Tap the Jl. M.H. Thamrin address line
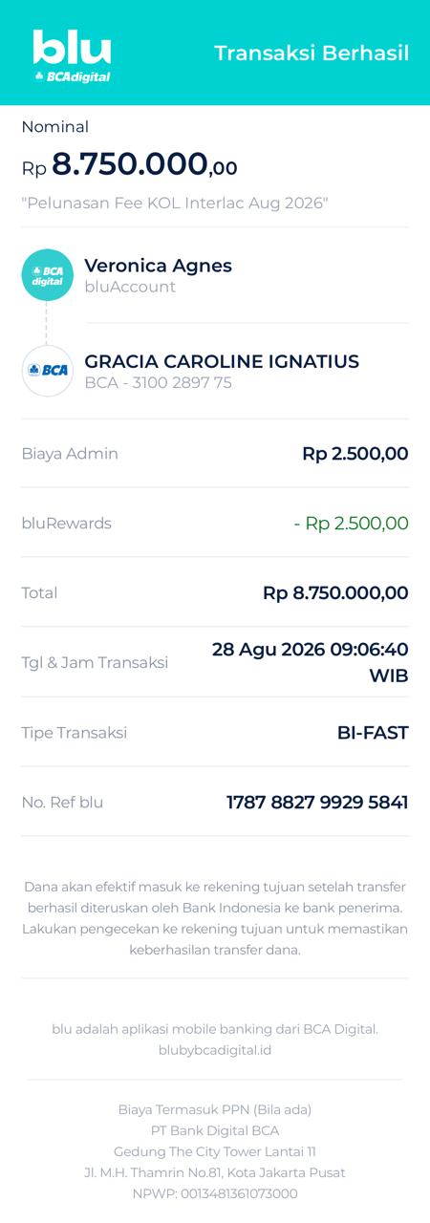Screen dimensions: 430x1223 215,1172
